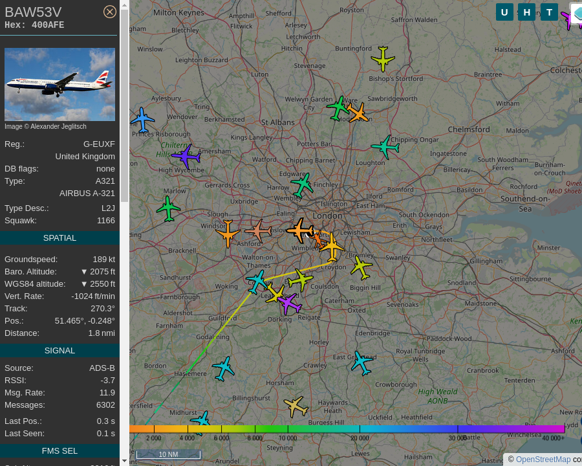
Task: Select the salmon-colored aircraft above Ashford
Action: (x=258, y=231)
